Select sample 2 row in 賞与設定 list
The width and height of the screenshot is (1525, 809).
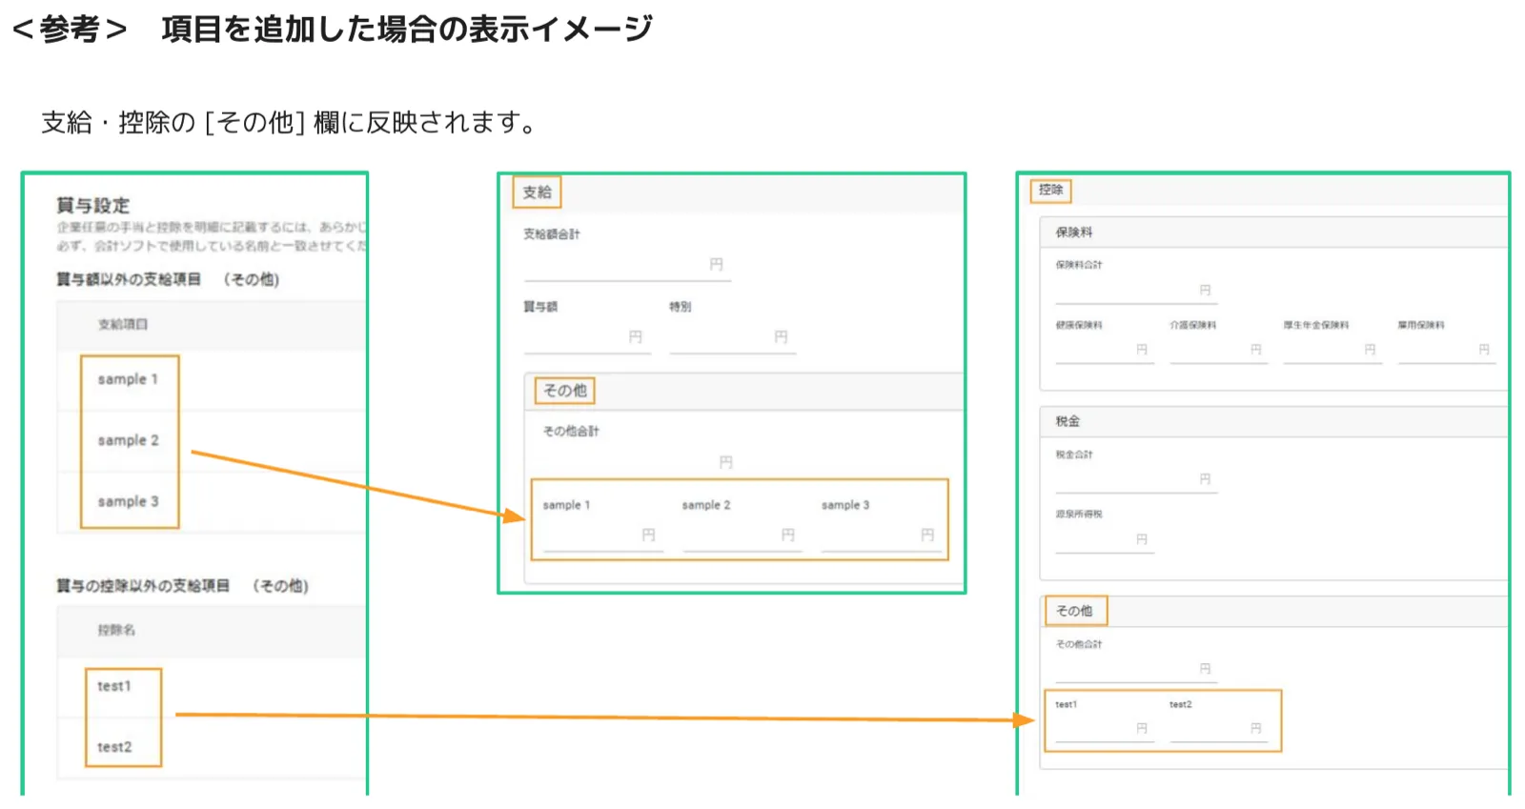click(x=211, y=440)
